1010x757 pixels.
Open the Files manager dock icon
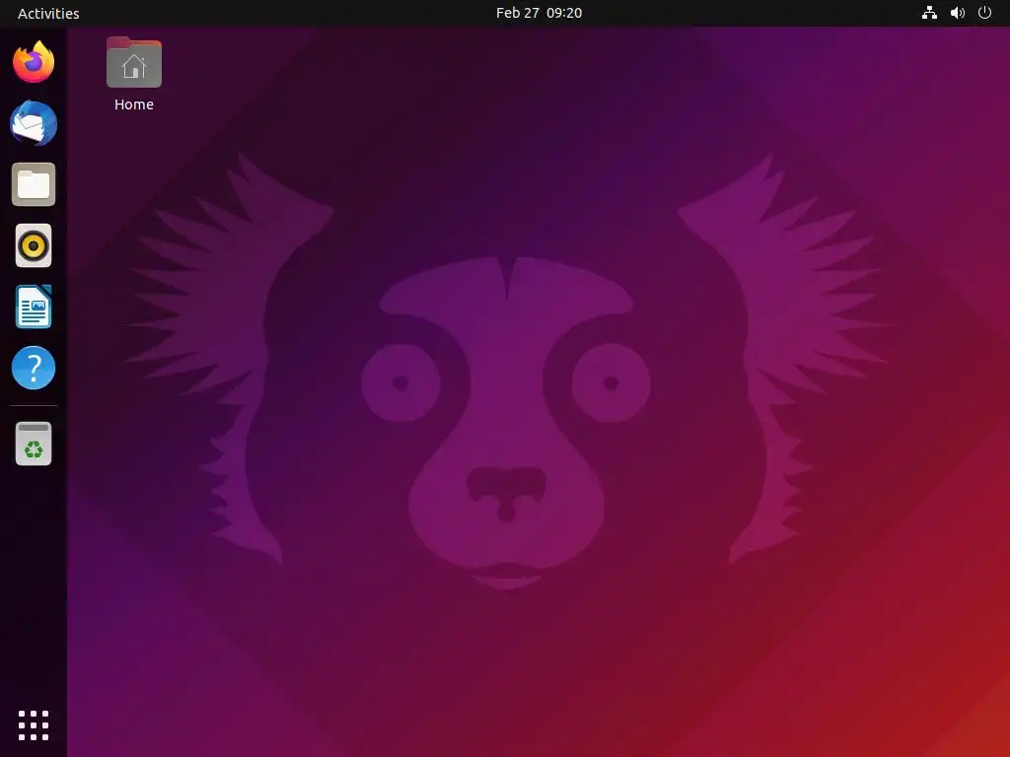pyautogui.click(x=34, y=184)
